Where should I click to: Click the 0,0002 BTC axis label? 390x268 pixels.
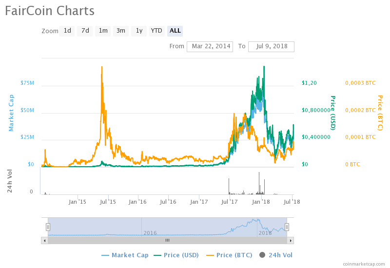click(360, 110)
